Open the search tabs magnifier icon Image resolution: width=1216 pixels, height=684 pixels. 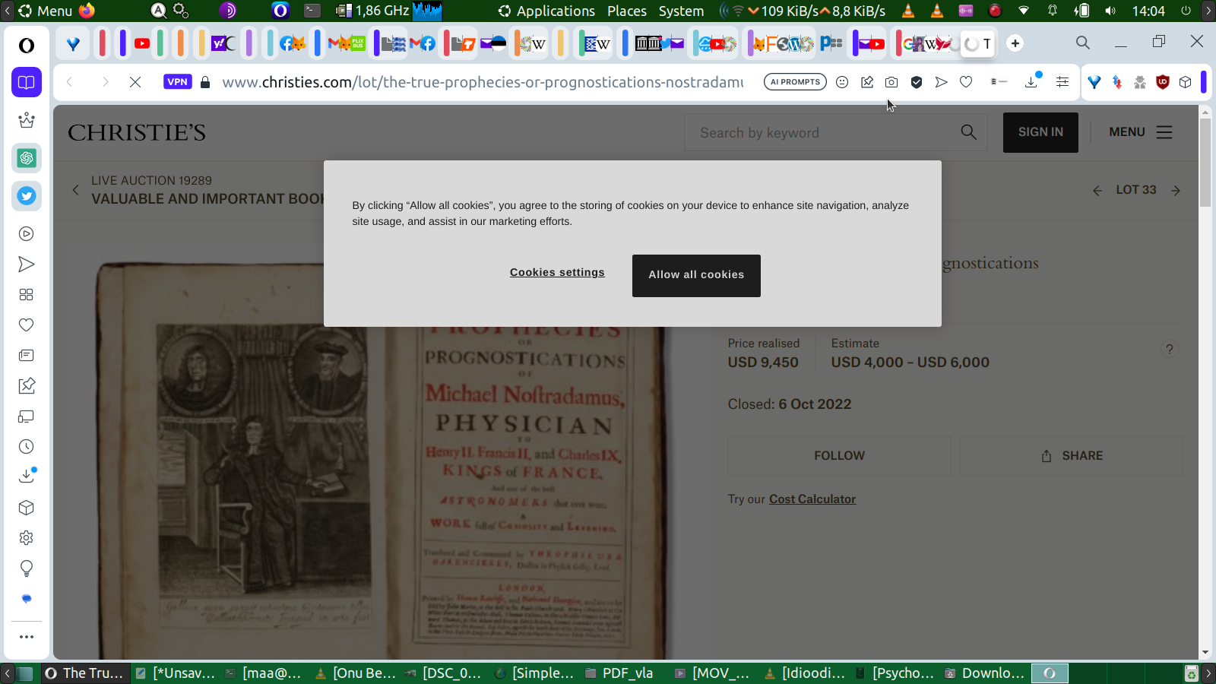[1083, 43]
